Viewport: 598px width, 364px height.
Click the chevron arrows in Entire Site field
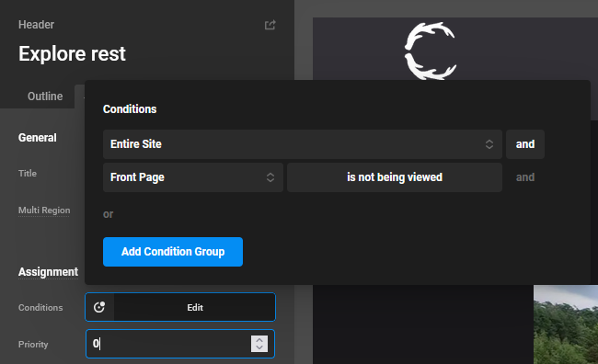(489, 144)
